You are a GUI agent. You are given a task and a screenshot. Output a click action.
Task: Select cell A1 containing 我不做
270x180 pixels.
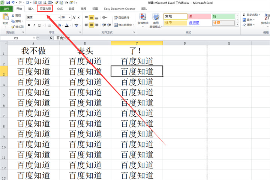(x=33, y=50)
